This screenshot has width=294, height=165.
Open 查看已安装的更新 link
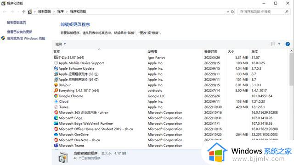(x=20, y=32)
